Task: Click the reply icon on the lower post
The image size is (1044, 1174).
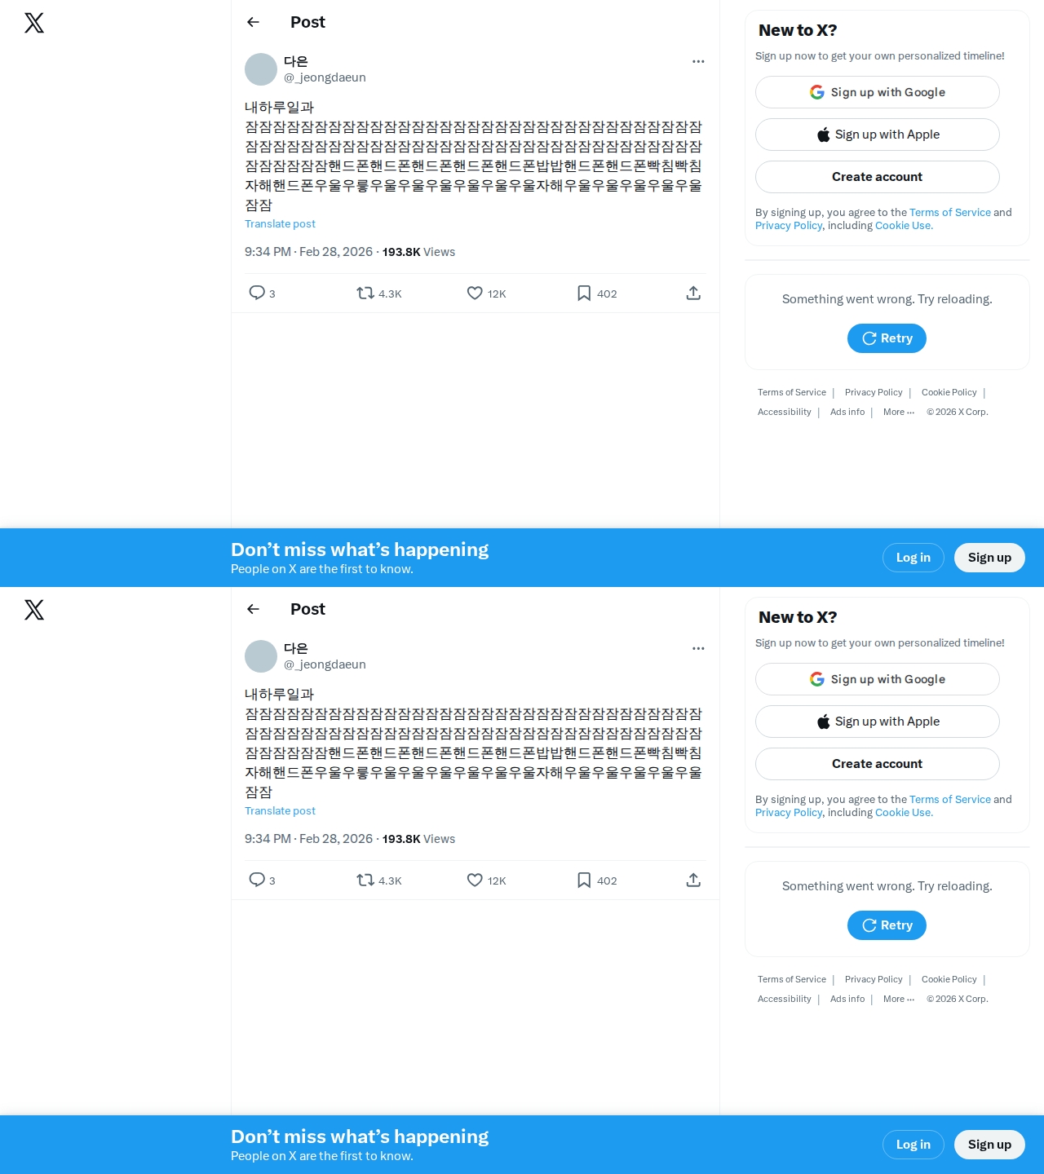Action: click(x=257, y=880)
